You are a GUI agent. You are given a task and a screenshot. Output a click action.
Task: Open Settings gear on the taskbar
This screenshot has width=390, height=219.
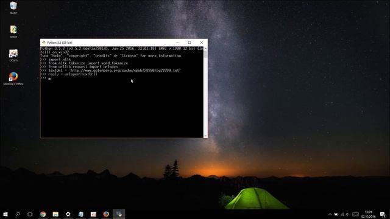(x=68, y=214)
